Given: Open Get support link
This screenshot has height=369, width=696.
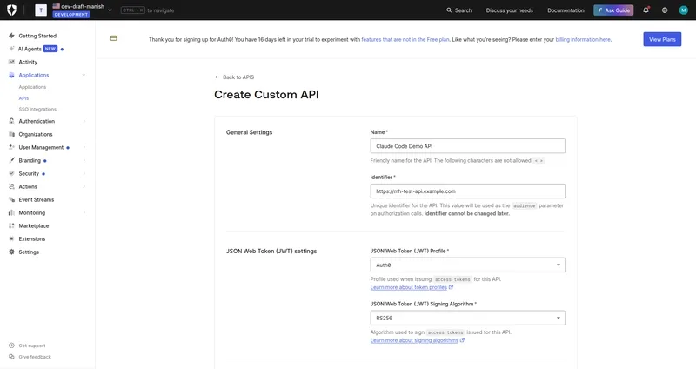Looking at the screenshot, I should point(32,346).
